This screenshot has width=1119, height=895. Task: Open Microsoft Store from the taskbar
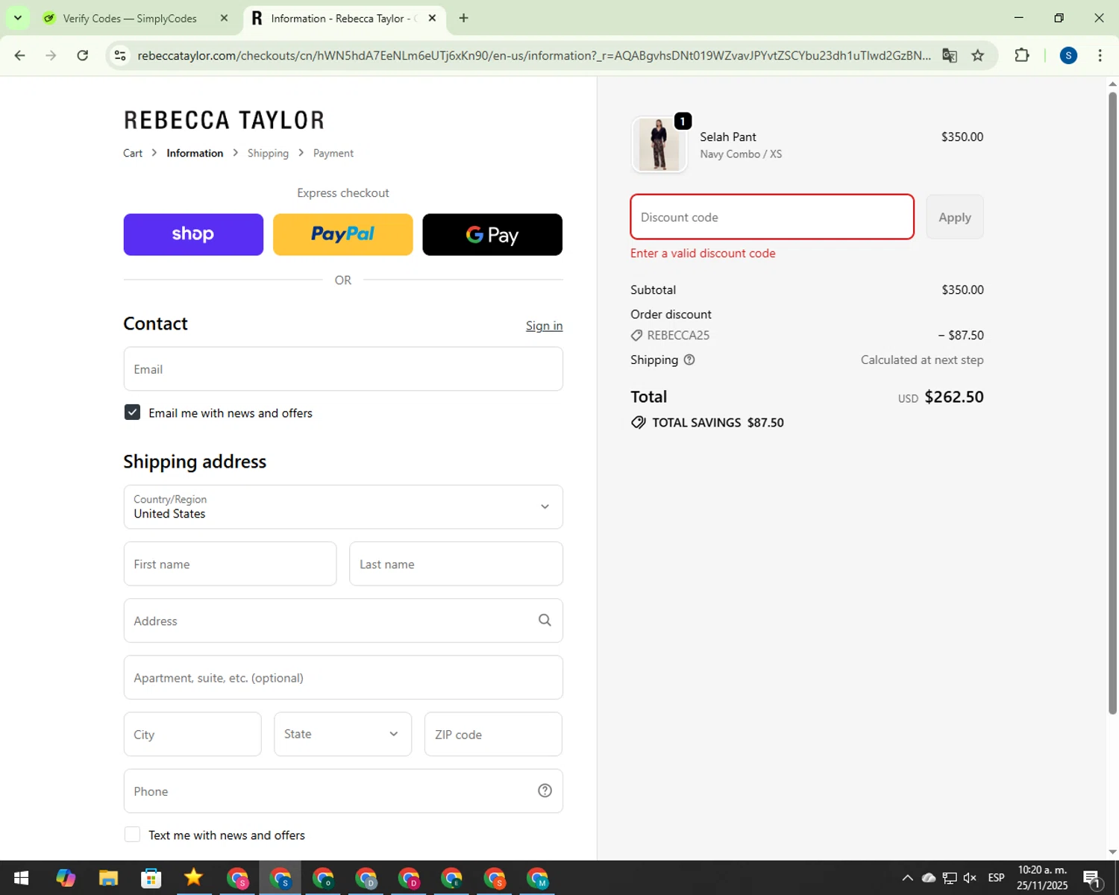click(x=151, y=878)
